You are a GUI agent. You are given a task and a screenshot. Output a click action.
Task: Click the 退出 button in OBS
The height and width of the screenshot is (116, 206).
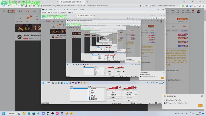[x=129, y=100]
